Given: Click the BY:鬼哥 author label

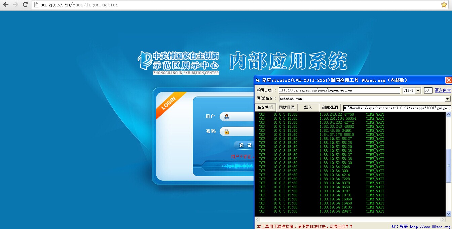Looking at the screenshot, I should point(400,227).
